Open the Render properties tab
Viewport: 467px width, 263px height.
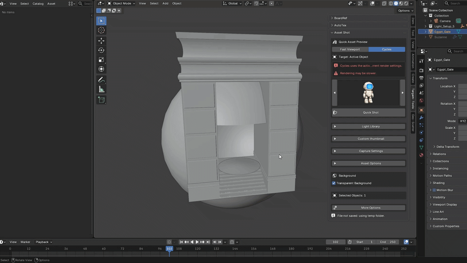[421, 70]
